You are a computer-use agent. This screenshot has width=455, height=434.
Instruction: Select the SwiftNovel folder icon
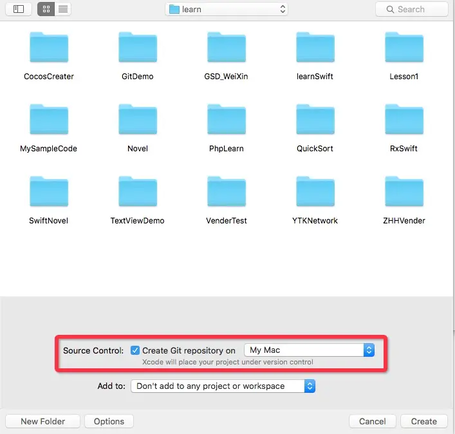pyautogui.click(x=49, y=192)
